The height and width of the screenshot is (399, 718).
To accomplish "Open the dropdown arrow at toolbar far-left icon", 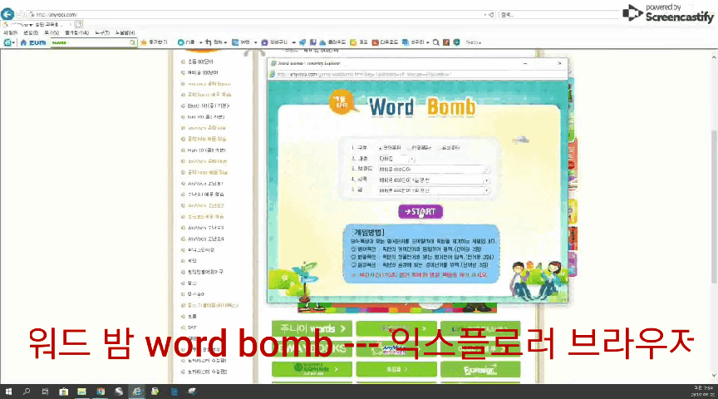I will pyautogui.click(x=14, y=42).
